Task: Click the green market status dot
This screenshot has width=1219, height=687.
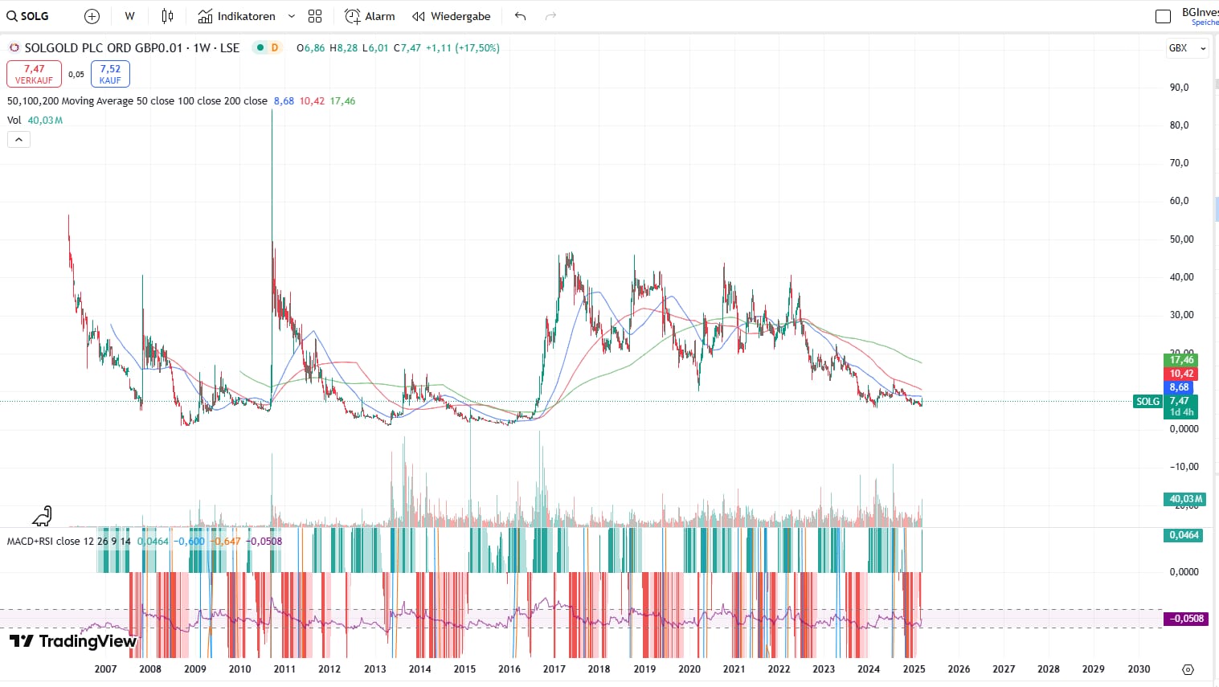Action: pyautogui.click(x=260, y=47)
